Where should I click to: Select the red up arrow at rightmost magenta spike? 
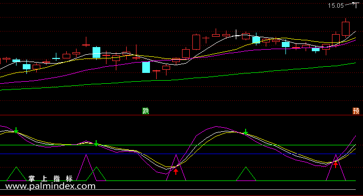coord(336,164)
